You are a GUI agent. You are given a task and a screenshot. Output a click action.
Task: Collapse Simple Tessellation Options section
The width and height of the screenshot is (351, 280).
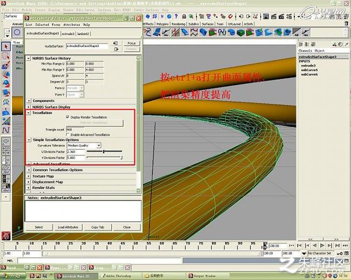[x=29, y=140]
